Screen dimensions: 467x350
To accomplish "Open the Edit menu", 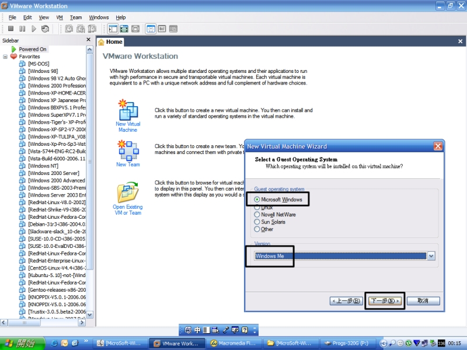I will point(27,17).
